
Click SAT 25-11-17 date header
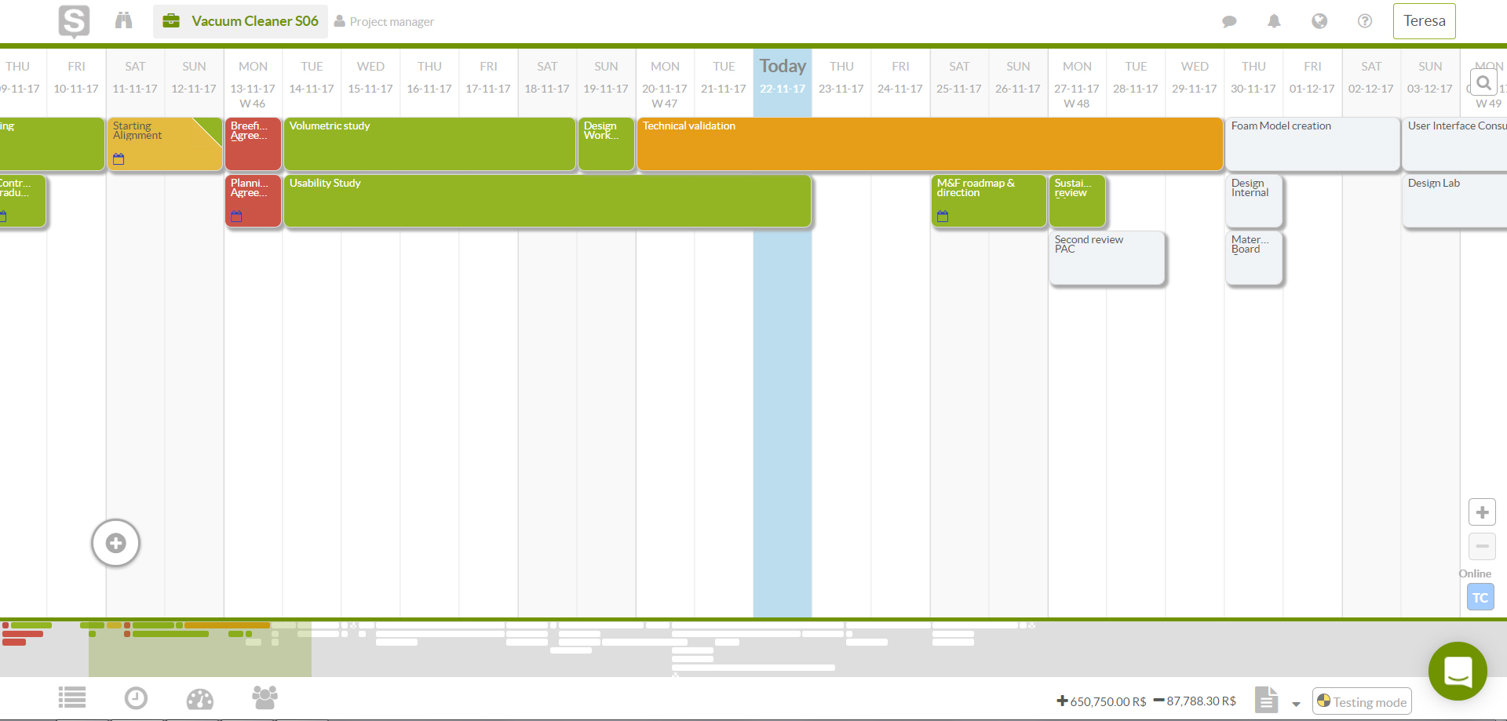[x=959, y=77]
